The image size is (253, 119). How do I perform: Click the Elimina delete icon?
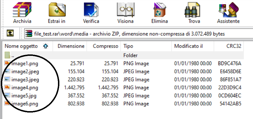tap(160, 13)
